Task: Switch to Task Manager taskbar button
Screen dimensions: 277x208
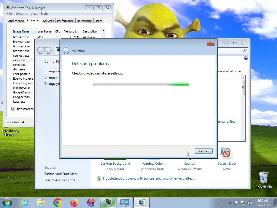Action: [108, 203]
